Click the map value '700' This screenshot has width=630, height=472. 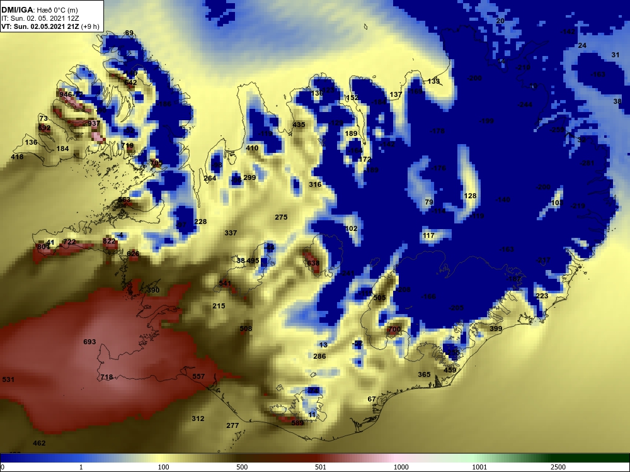394,329
